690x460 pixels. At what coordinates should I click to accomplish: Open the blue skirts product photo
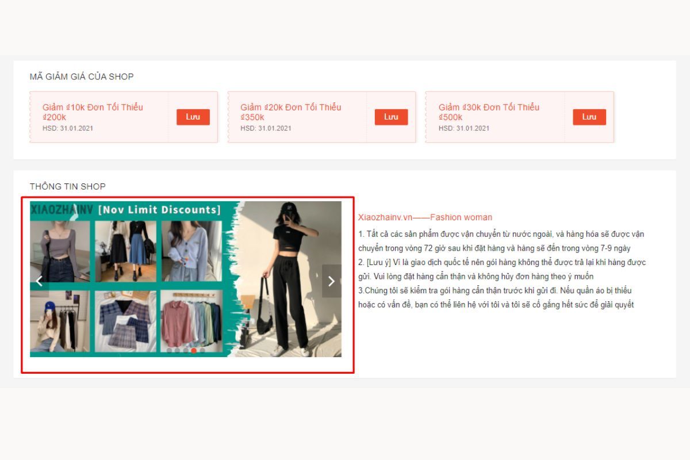pyautogui.click(x=125, y=251)
